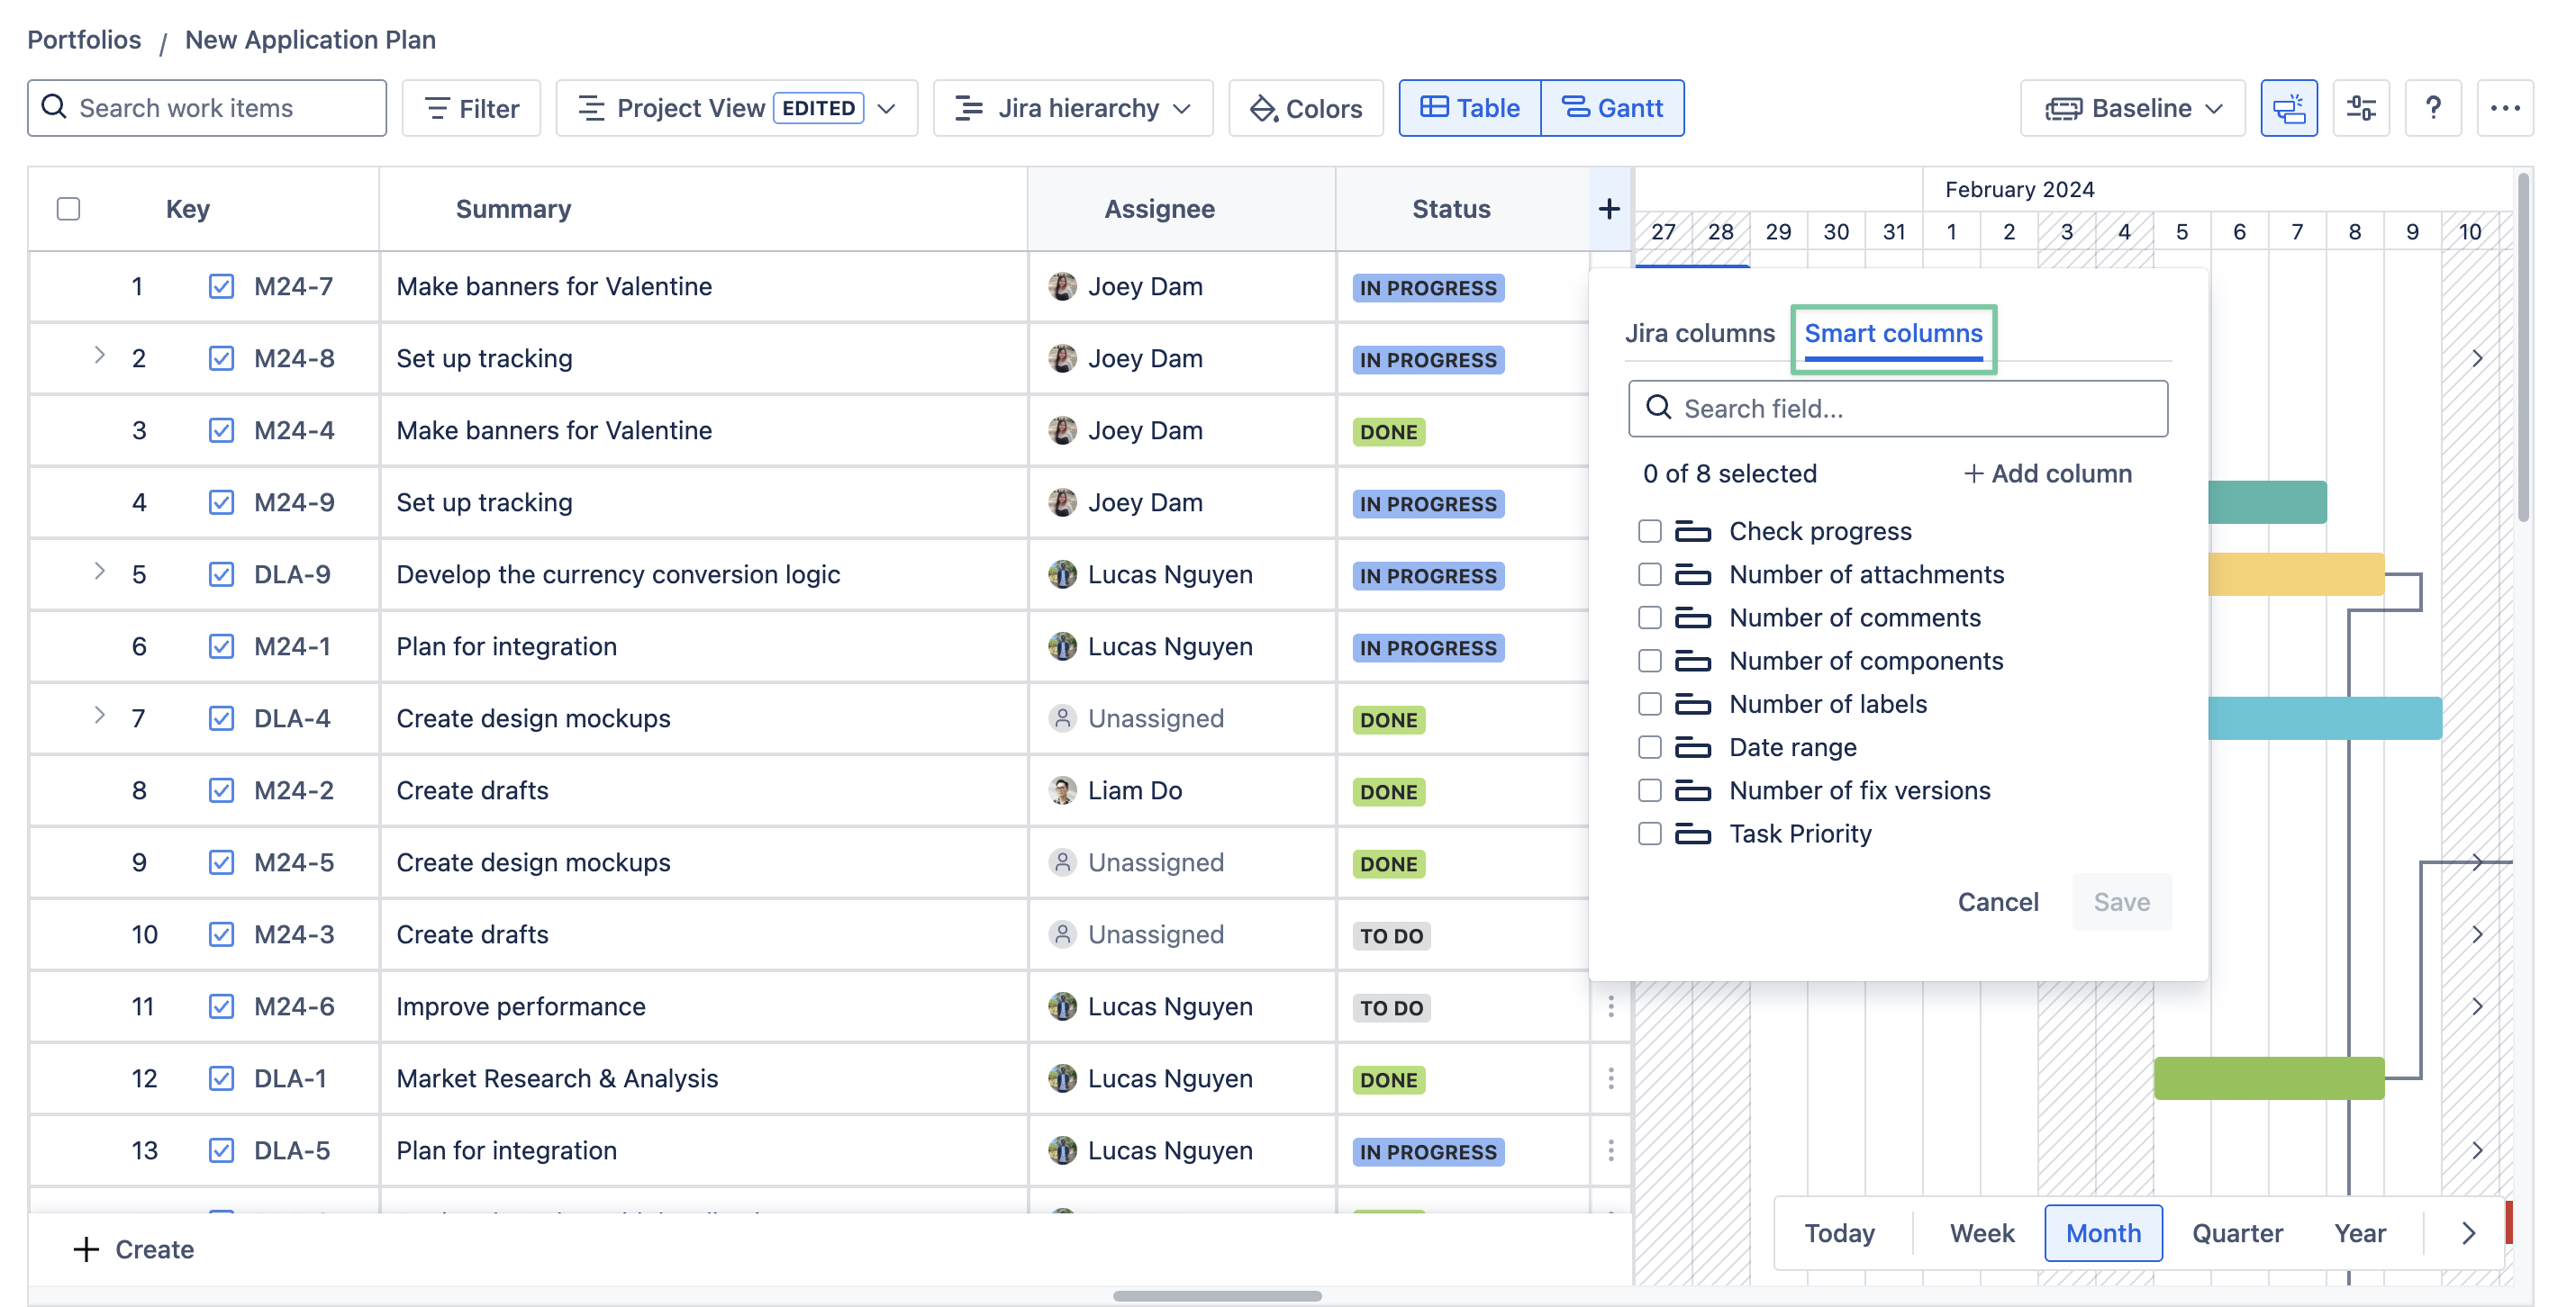Click the Add column link

2047,473
